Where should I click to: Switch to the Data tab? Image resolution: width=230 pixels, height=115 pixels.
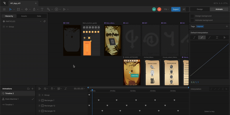39,16
